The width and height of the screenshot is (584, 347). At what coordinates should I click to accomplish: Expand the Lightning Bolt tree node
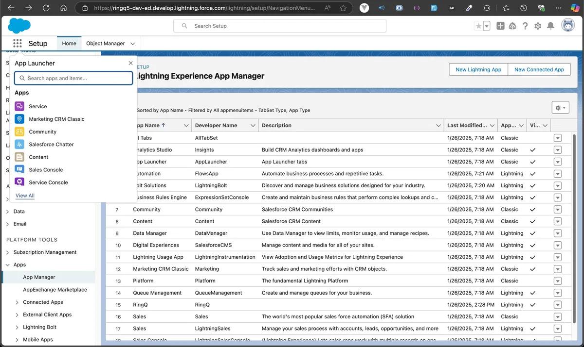pos(17,328)
